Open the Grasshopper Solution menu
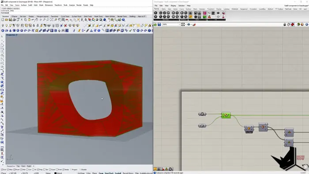This screenshot has width=309, height=174. (181, 6)
